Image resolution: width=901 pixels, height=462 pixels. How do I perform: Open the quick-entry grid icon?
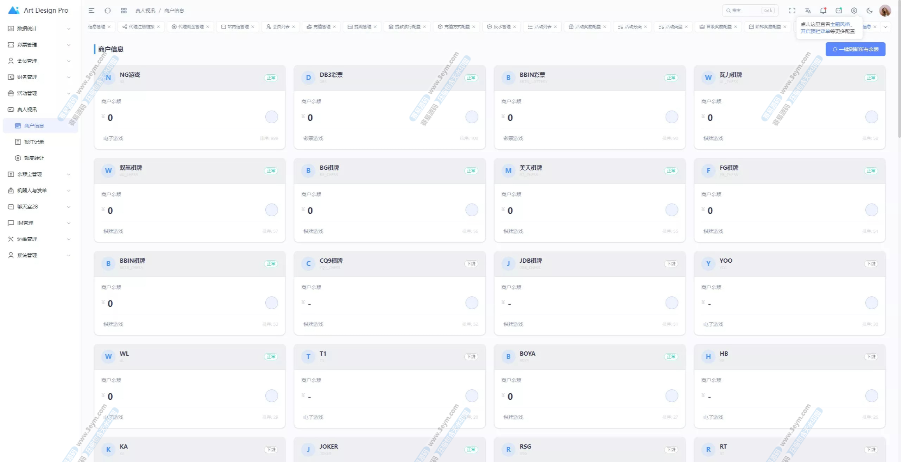124,11
